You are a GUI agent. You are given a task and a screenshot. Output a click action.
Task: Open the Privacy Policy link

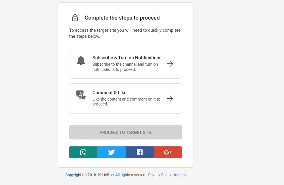click(x=160, y=175)
